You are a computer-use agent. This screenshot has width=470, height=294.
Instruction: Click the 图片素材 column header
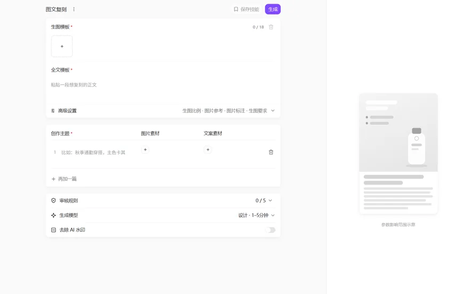[150, 134]
